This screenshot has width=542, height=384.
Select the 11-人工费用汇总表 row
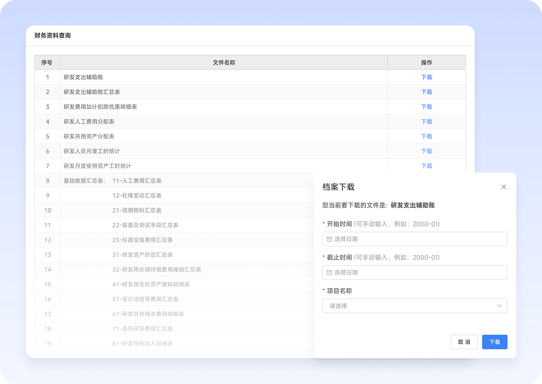(137, 181)
